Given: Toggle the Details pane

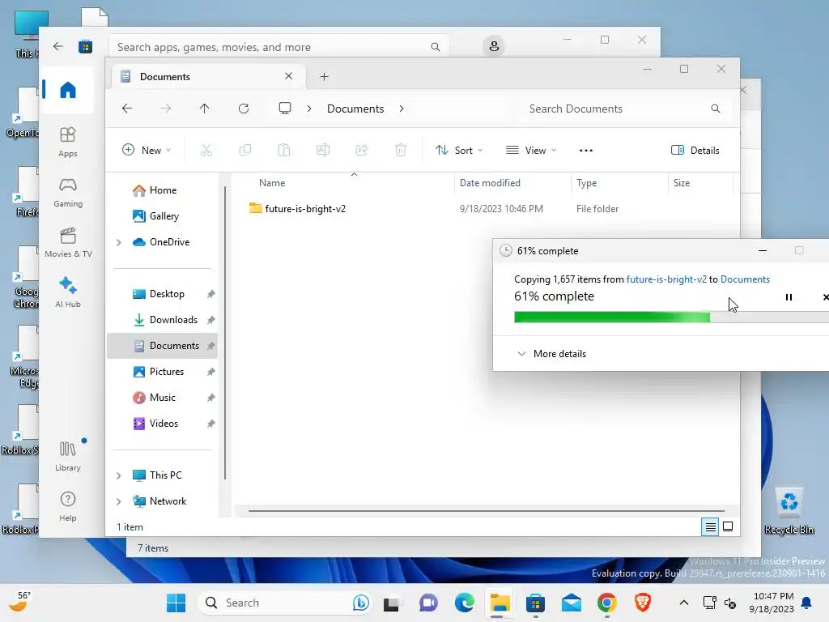Looking at the screenshot, I should point(695,150).
